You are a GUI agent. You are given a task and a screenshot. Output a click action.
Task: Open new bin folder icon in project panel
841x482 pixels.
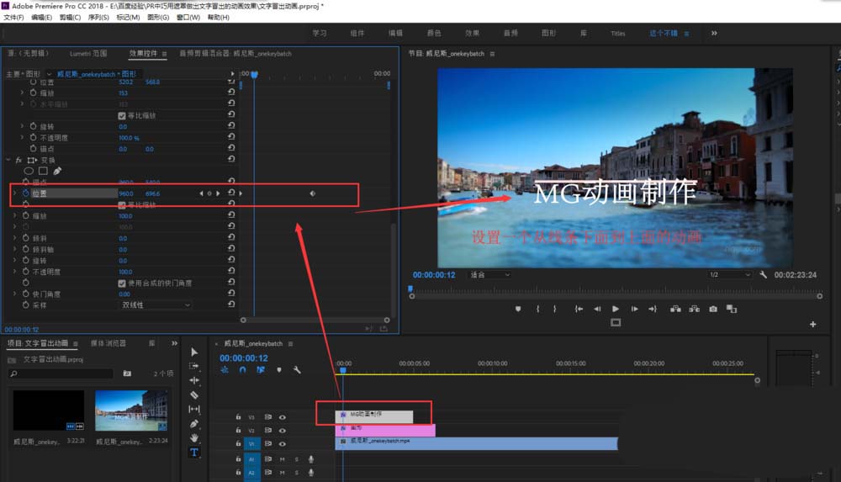pos(127,373)
